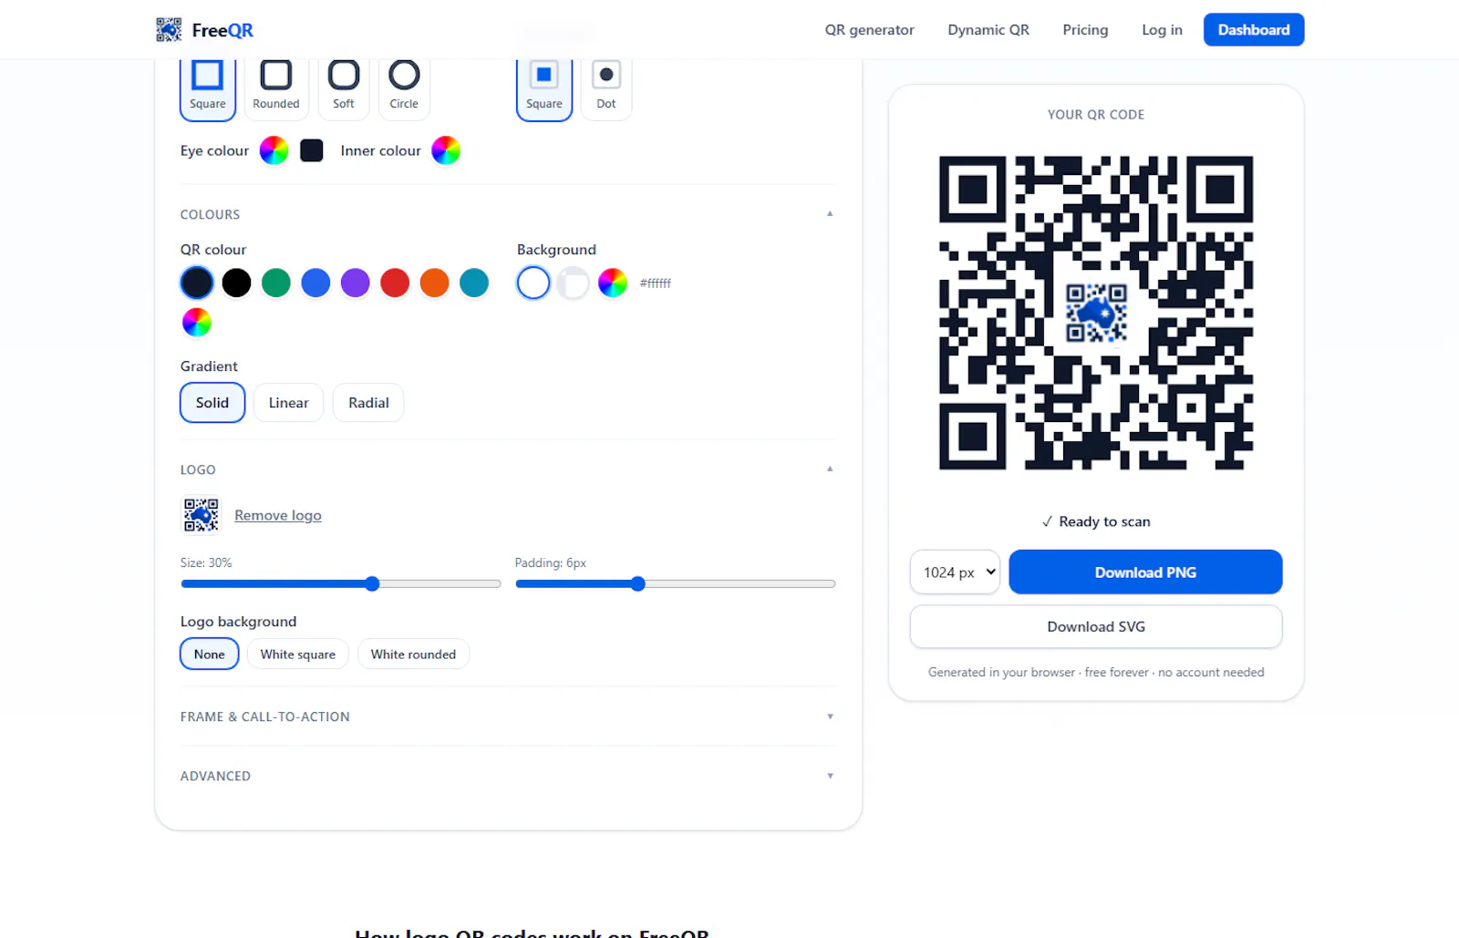Screen dimensions: 1459x938
Task: Adjust the logo Padding slider
Action: point(676,584)
